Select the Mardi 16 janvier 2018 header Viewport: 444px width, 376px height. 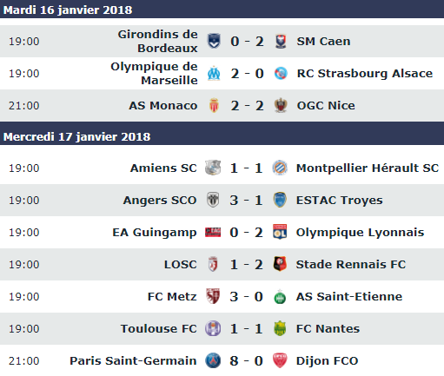(x=222, y=10)
